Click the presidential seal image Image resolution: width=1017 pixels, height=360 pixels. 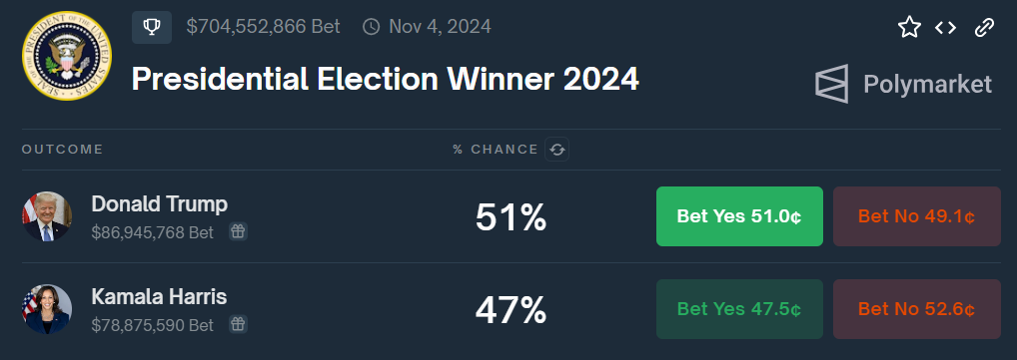[x=67, y=56]
